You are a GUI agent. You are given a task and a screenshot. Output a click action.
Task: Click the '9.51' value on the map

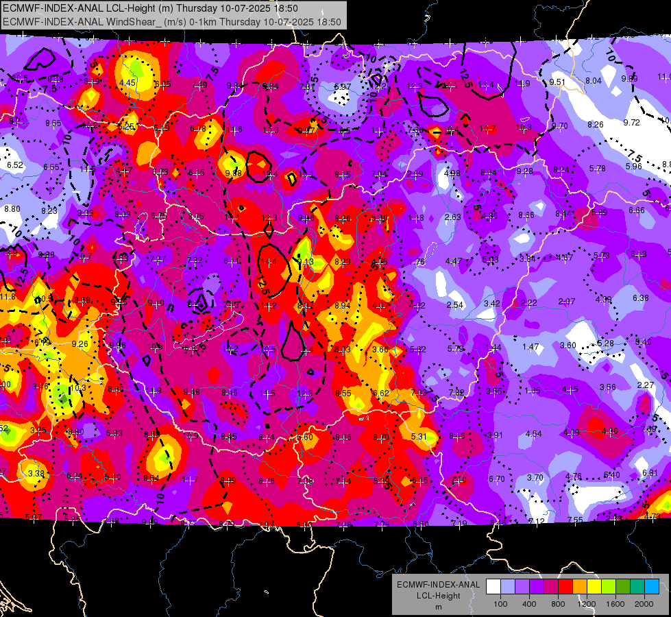click(x=557, y=82)
